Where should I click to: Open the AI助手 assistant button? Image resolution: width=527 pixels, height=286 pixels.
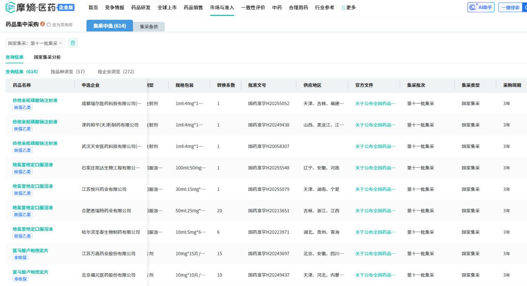point(481,7)
